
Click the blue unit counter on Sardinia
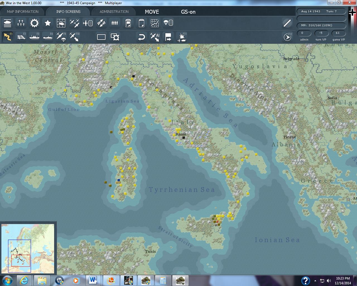(119, 180)
